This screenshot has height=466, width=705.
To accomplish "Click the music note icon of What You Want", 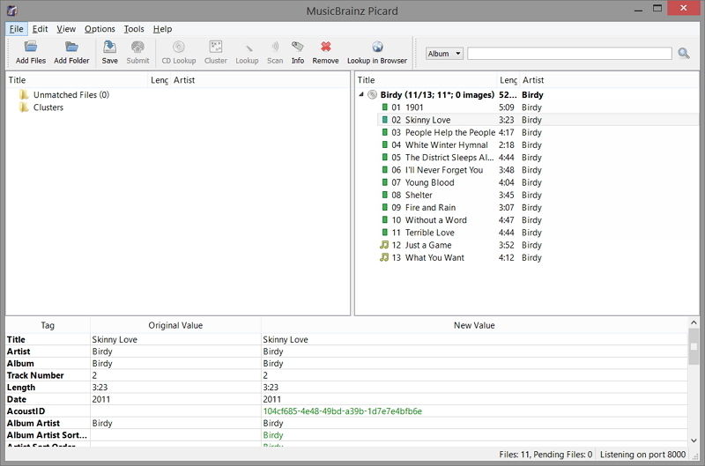I will pyautogui.click(x=384, y=257).
